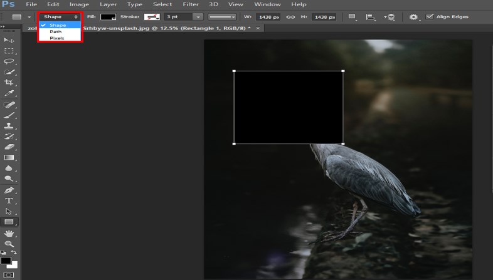The width and height of the screenshot is (493, 280).
Task: Click the default colors icon
Action: (3, 252)
